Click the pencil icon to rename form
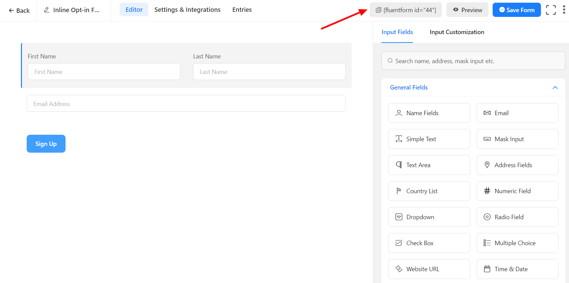The image size is (569, 283). 47,10
